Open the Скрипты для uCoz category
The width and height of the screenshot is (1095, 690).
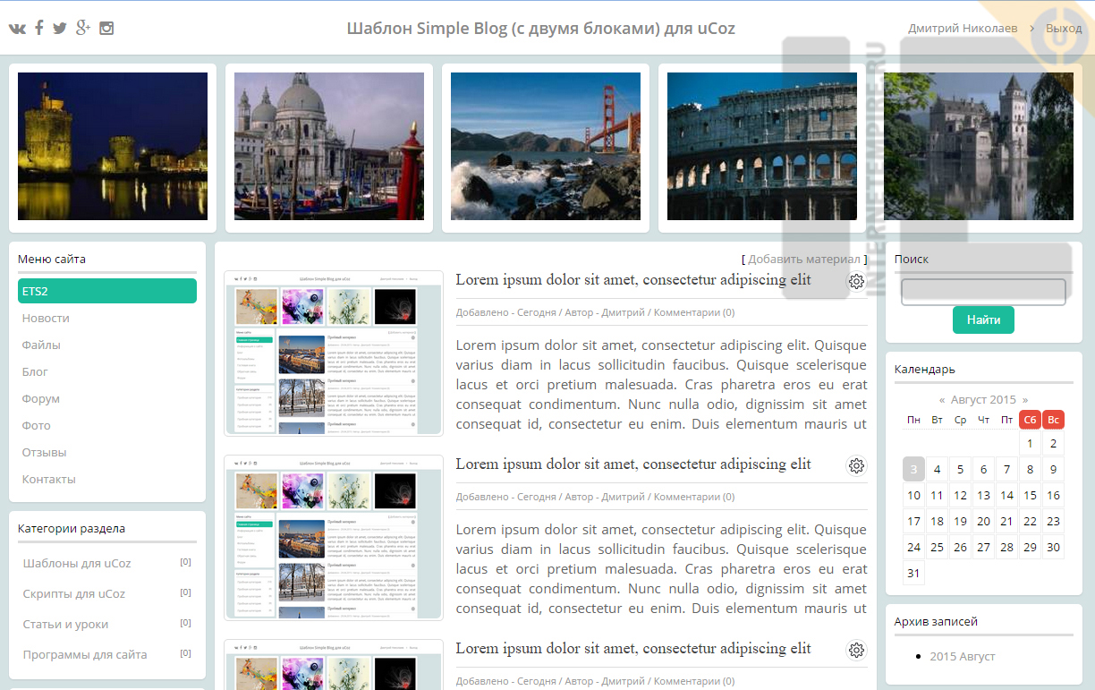point(74,593)
